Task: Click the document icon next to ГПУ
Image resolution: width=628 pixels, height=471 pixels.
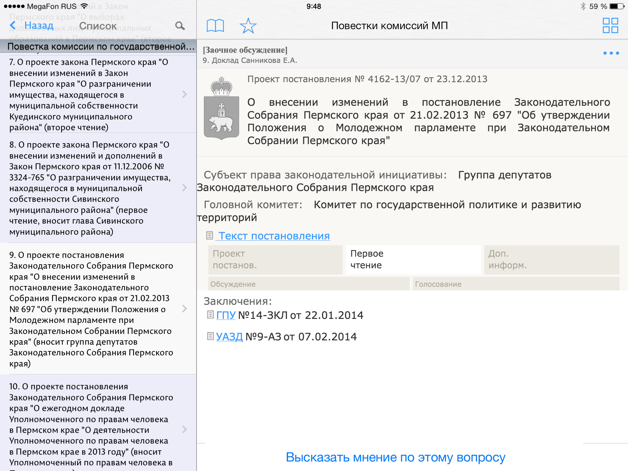Action: [210, 315]
